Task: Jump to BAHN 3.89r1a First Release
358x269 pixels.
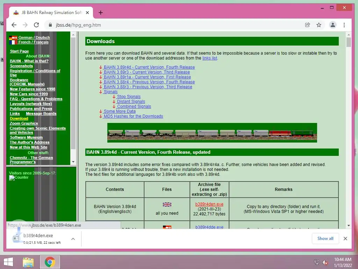Action: [x=147, y=77]
